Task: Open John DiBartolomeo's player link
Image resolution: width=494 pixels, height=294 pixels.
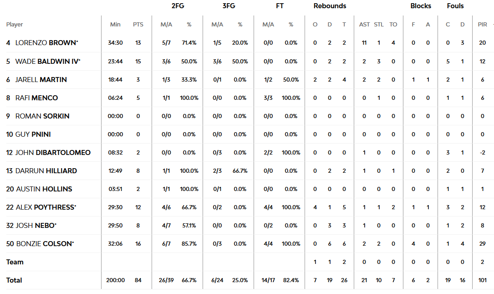Action: [53, 152]
